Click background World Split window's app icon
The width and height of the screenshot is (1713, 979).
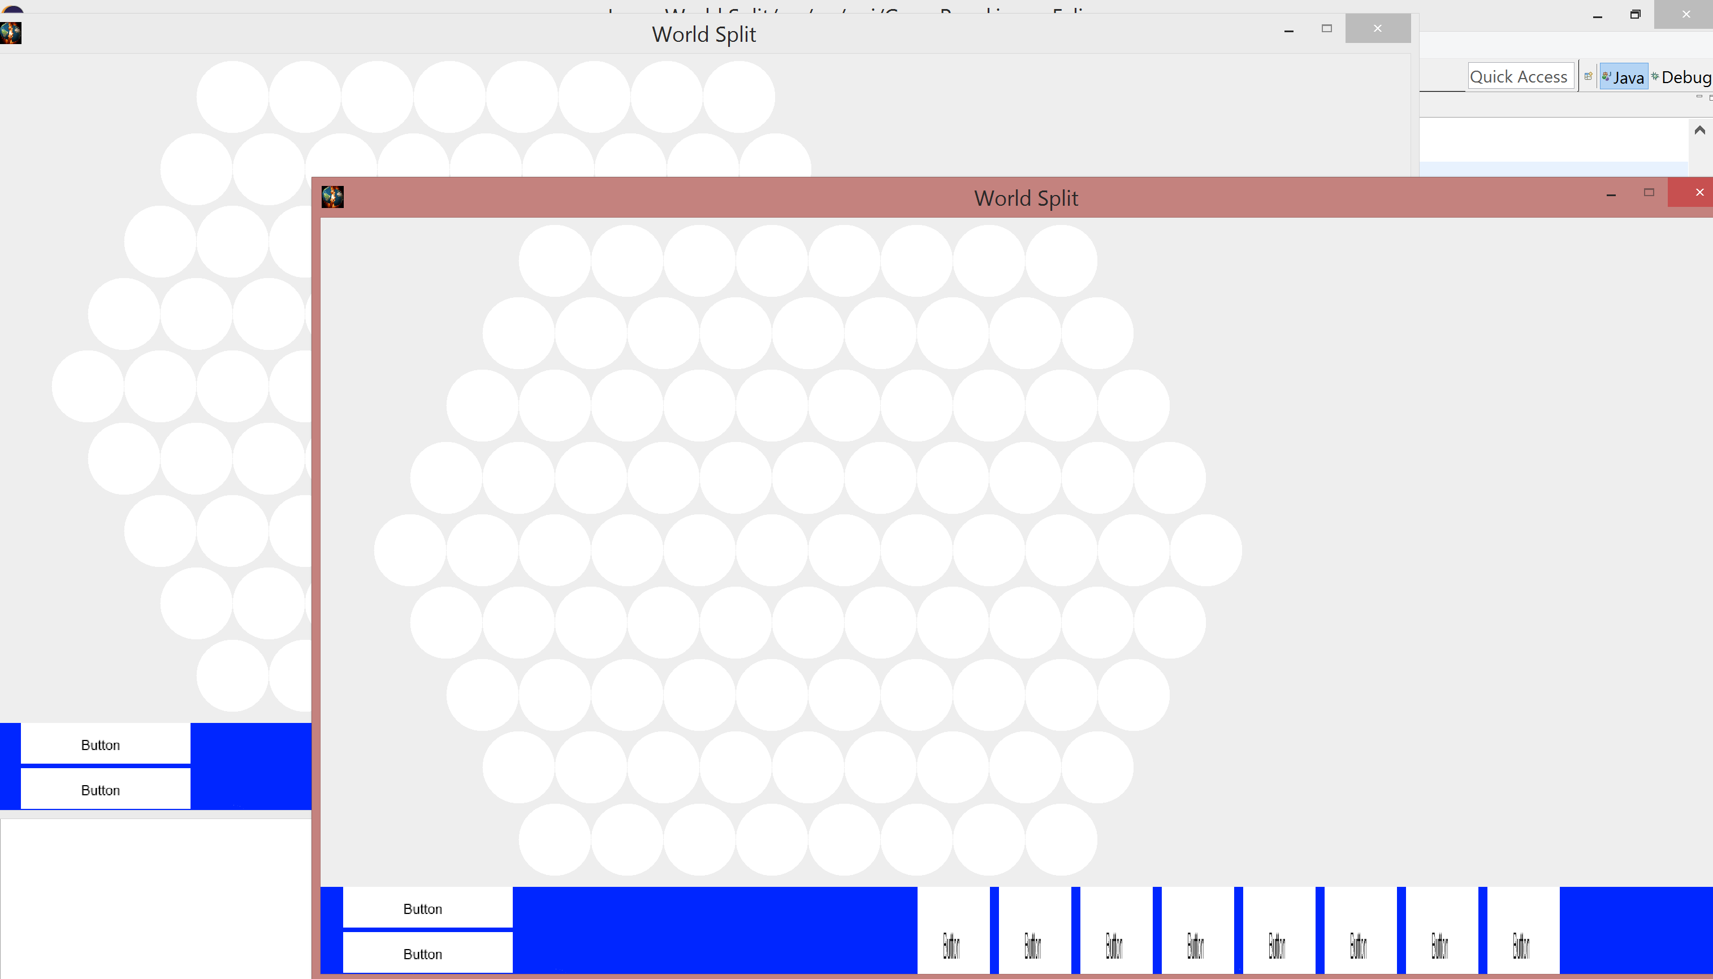tap(11, 33)
